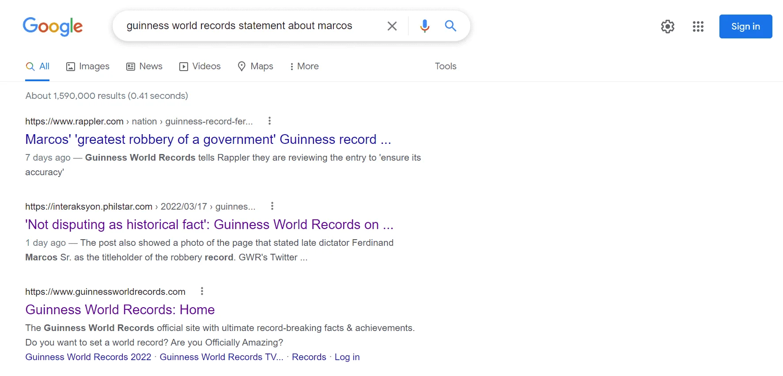Visit Guinness World Records 2022 sitelink
783x376 pixels.
point(88,357)
